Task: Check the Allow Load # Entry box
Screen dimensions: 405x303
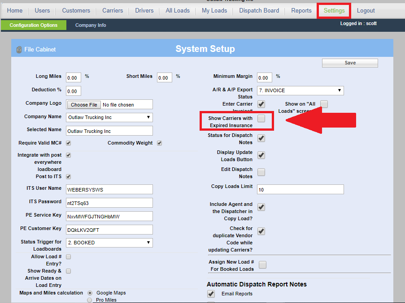Action: (x=69, y=257)
